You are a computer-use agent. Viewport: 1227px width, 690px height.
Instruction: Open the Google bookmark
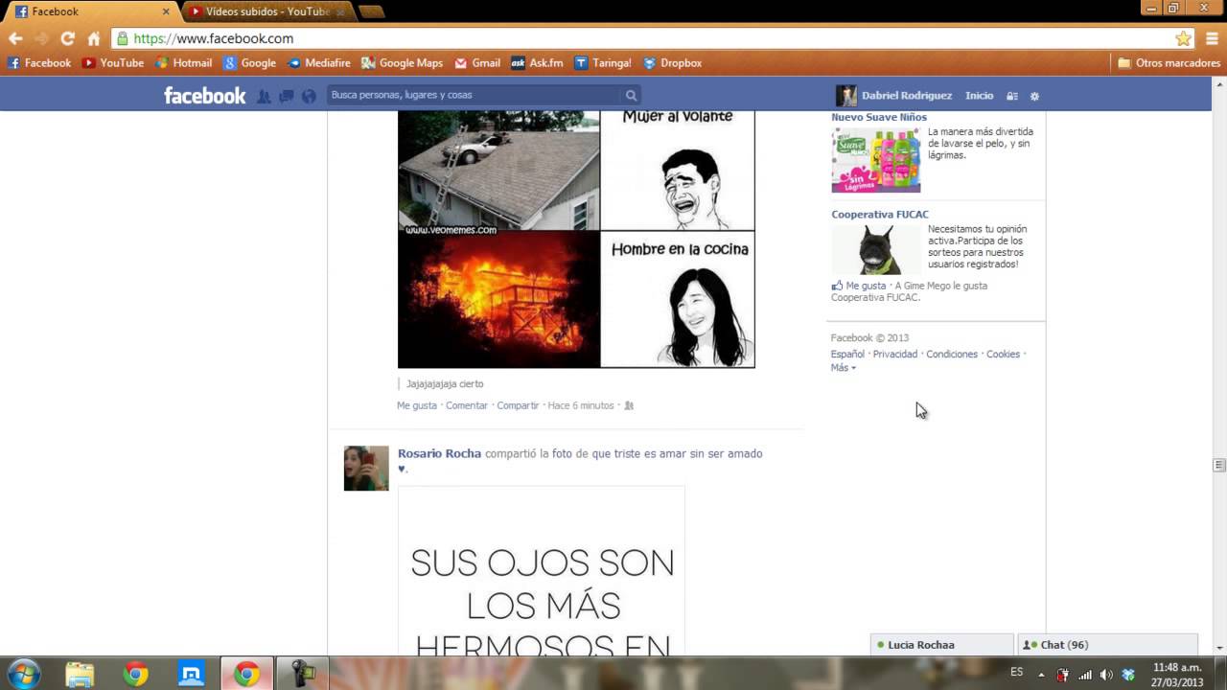point(249,63)
